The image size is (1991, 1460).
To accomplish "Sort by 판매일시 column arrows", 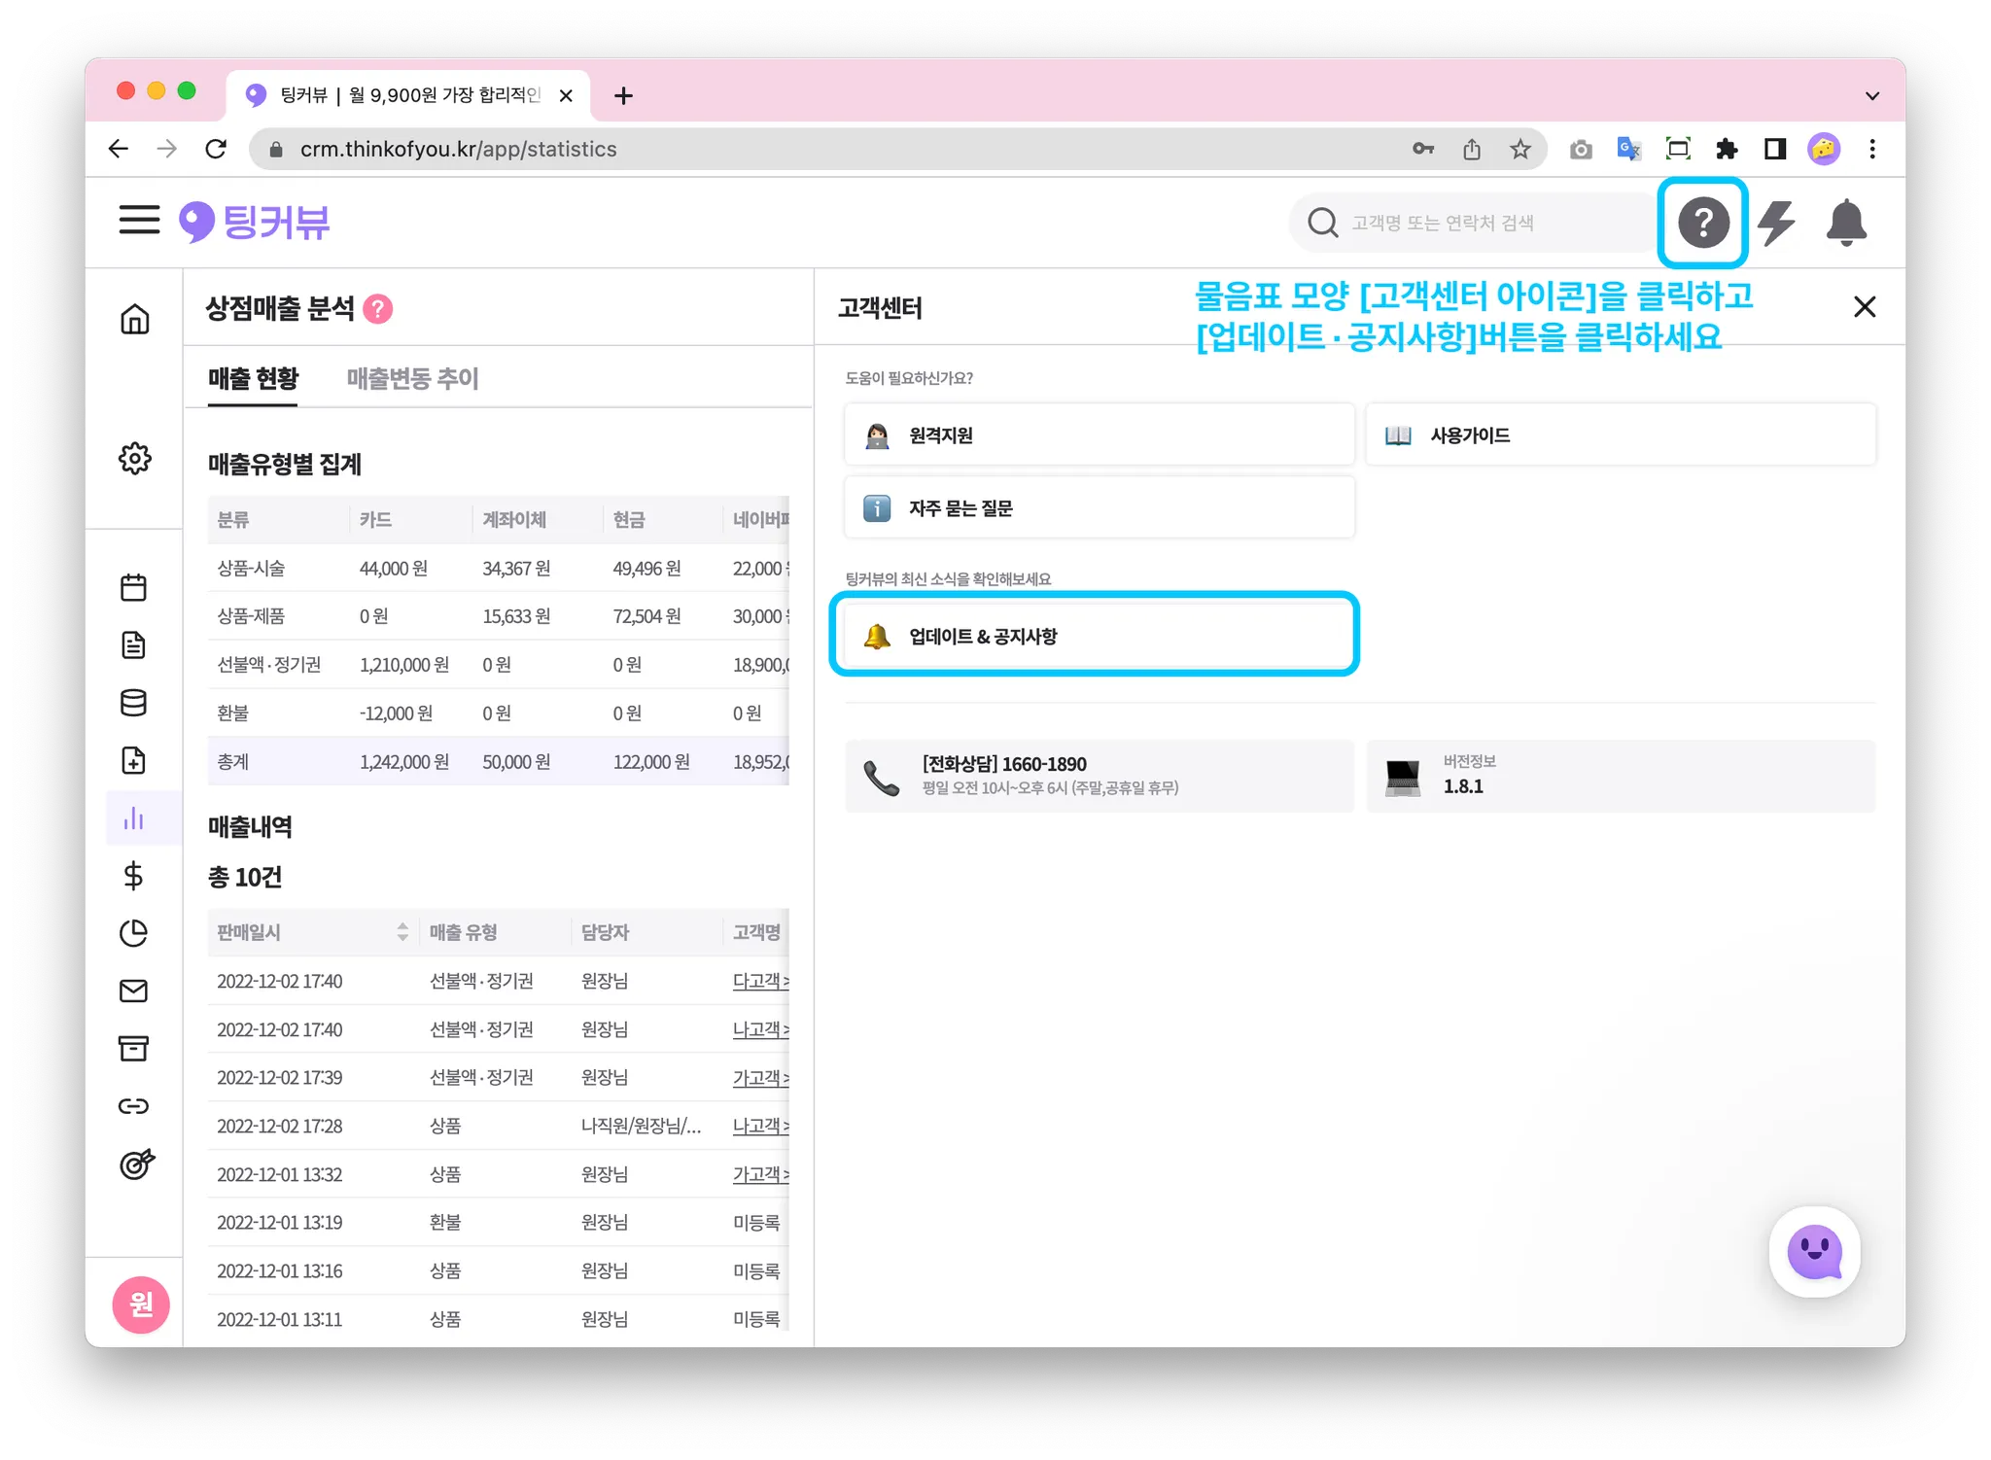I will point(402,932).
